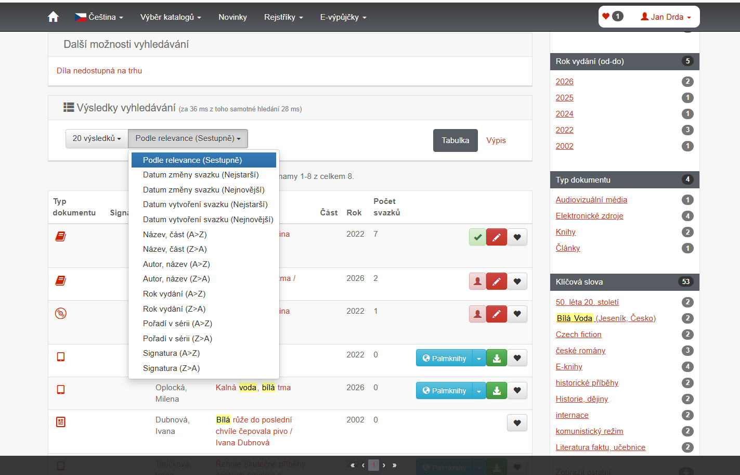Open the Čeština language dropdown

pos(99,17)
